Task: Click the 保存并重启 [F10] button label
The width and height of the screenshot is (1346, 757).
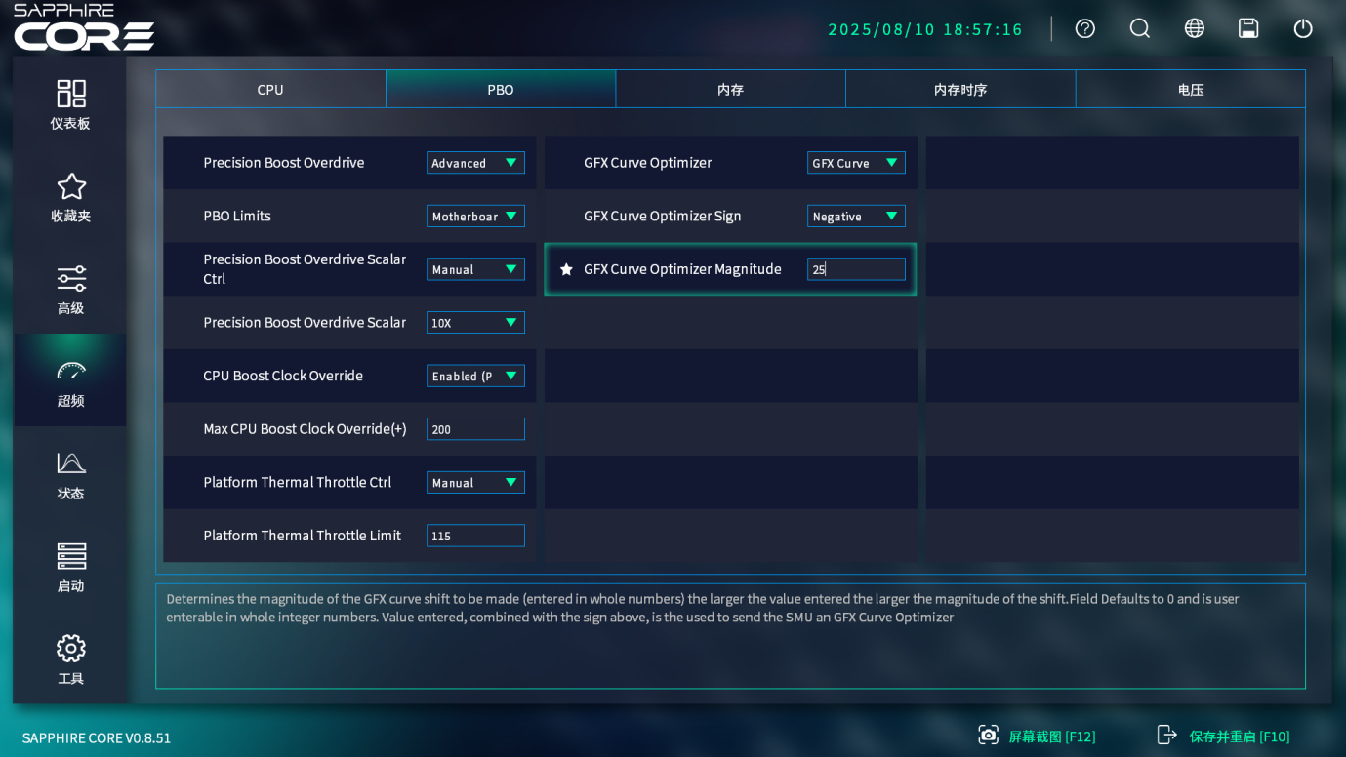Action: pos(1240,737)
